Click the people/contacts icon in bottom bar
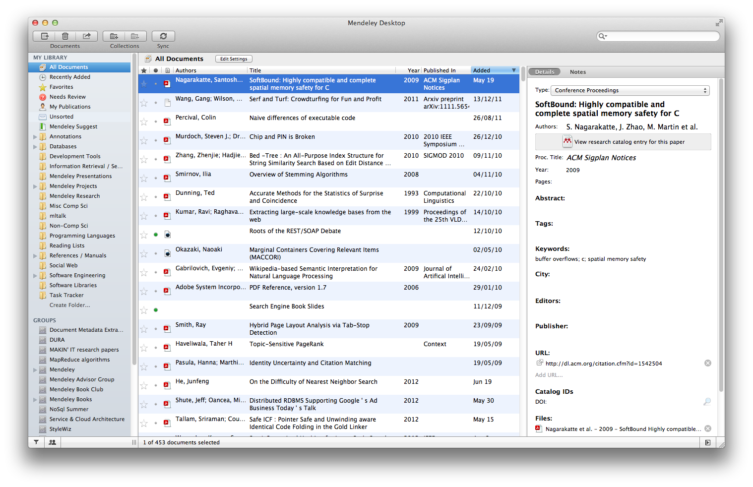 [x=52, y=442]
